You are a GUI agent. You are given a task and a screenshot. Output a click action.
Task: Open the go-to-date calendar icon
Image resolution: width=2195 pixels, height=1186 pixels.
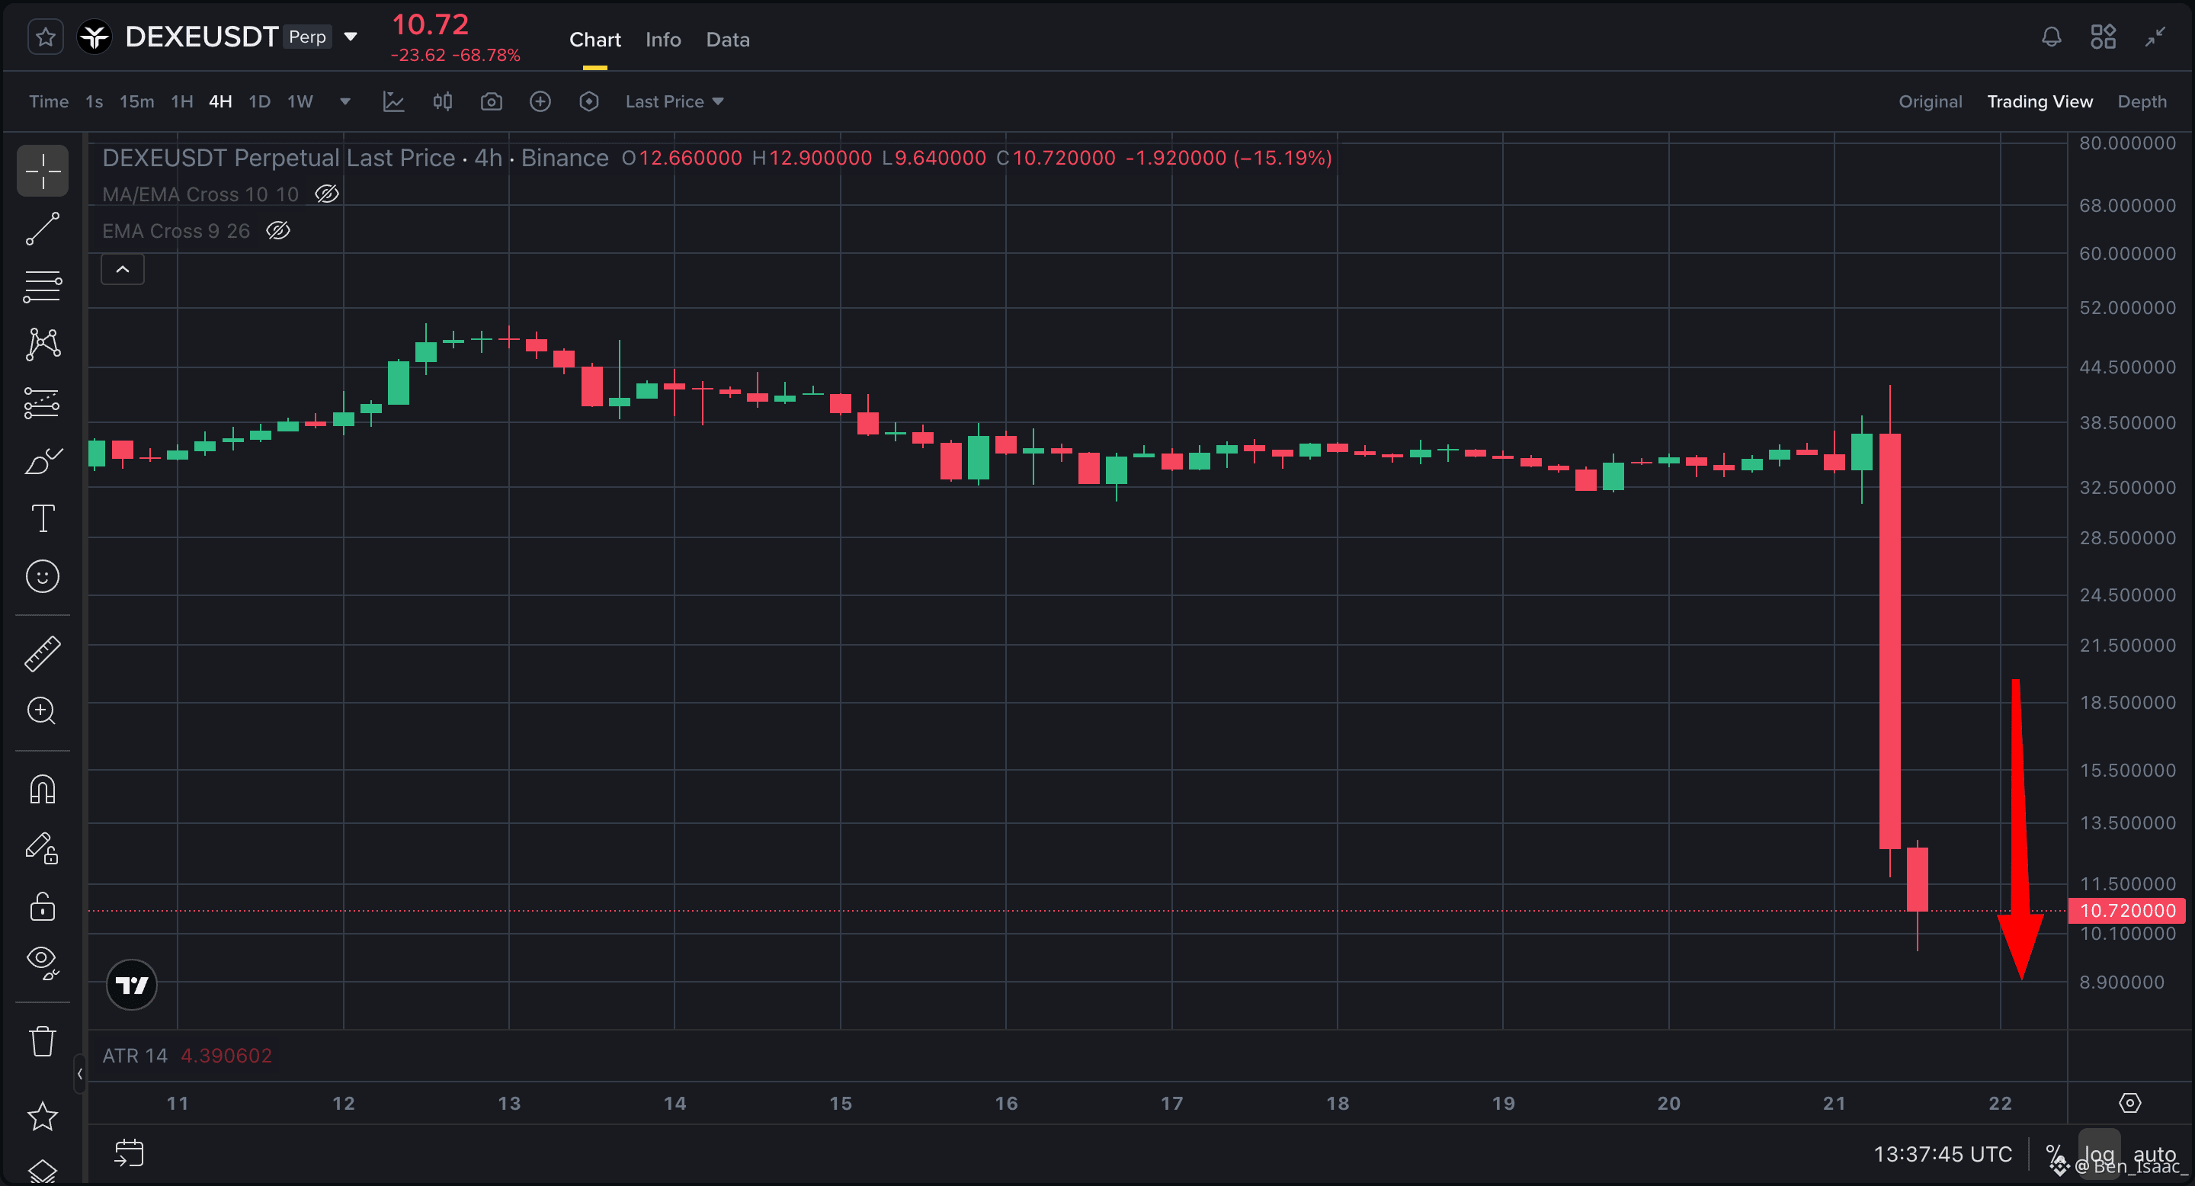point(129,1154)
